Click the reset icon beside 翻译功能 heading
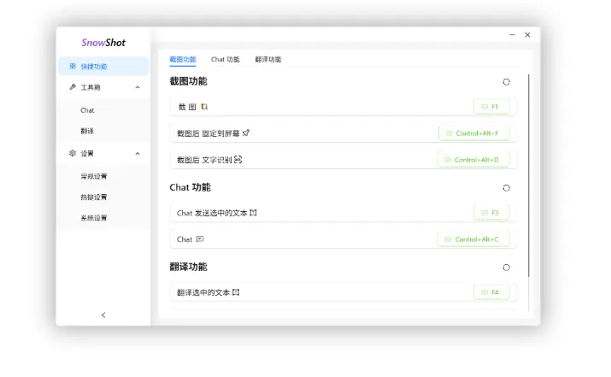Screen dimensions: 611x377 pos(506,268)
